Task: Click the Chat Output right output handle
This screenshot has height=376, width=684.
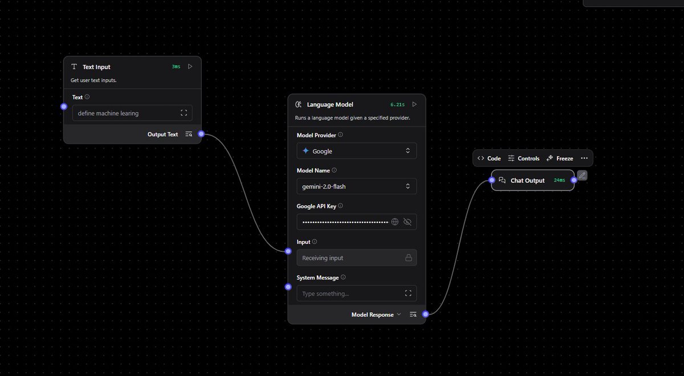Action: tap(574, 180)
